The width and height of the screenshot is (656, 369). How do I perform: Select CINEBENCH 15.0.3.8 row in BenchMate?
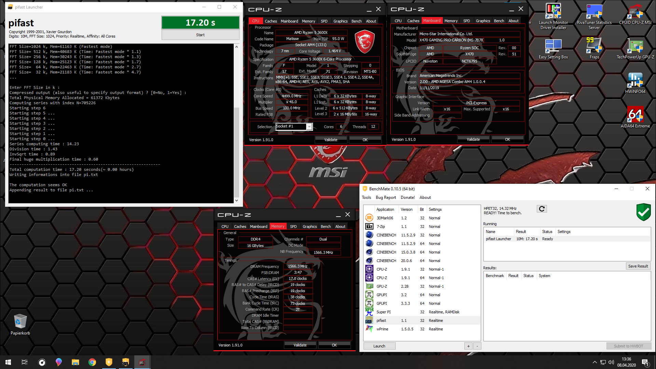(x=422, y=252)
